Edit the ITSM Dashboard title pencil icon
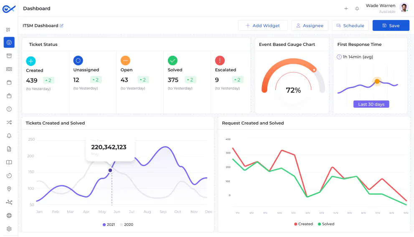The height and width of the screenshot is (237, 414). 61,25
